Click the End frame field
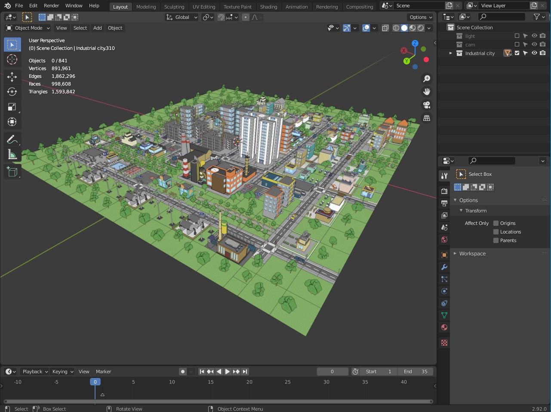 click(x=416, y=372)
